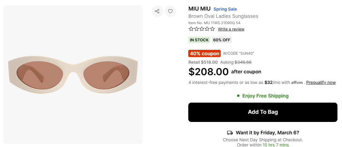Click the third rating star
The image size is (342, 147).
click(202, 29)
